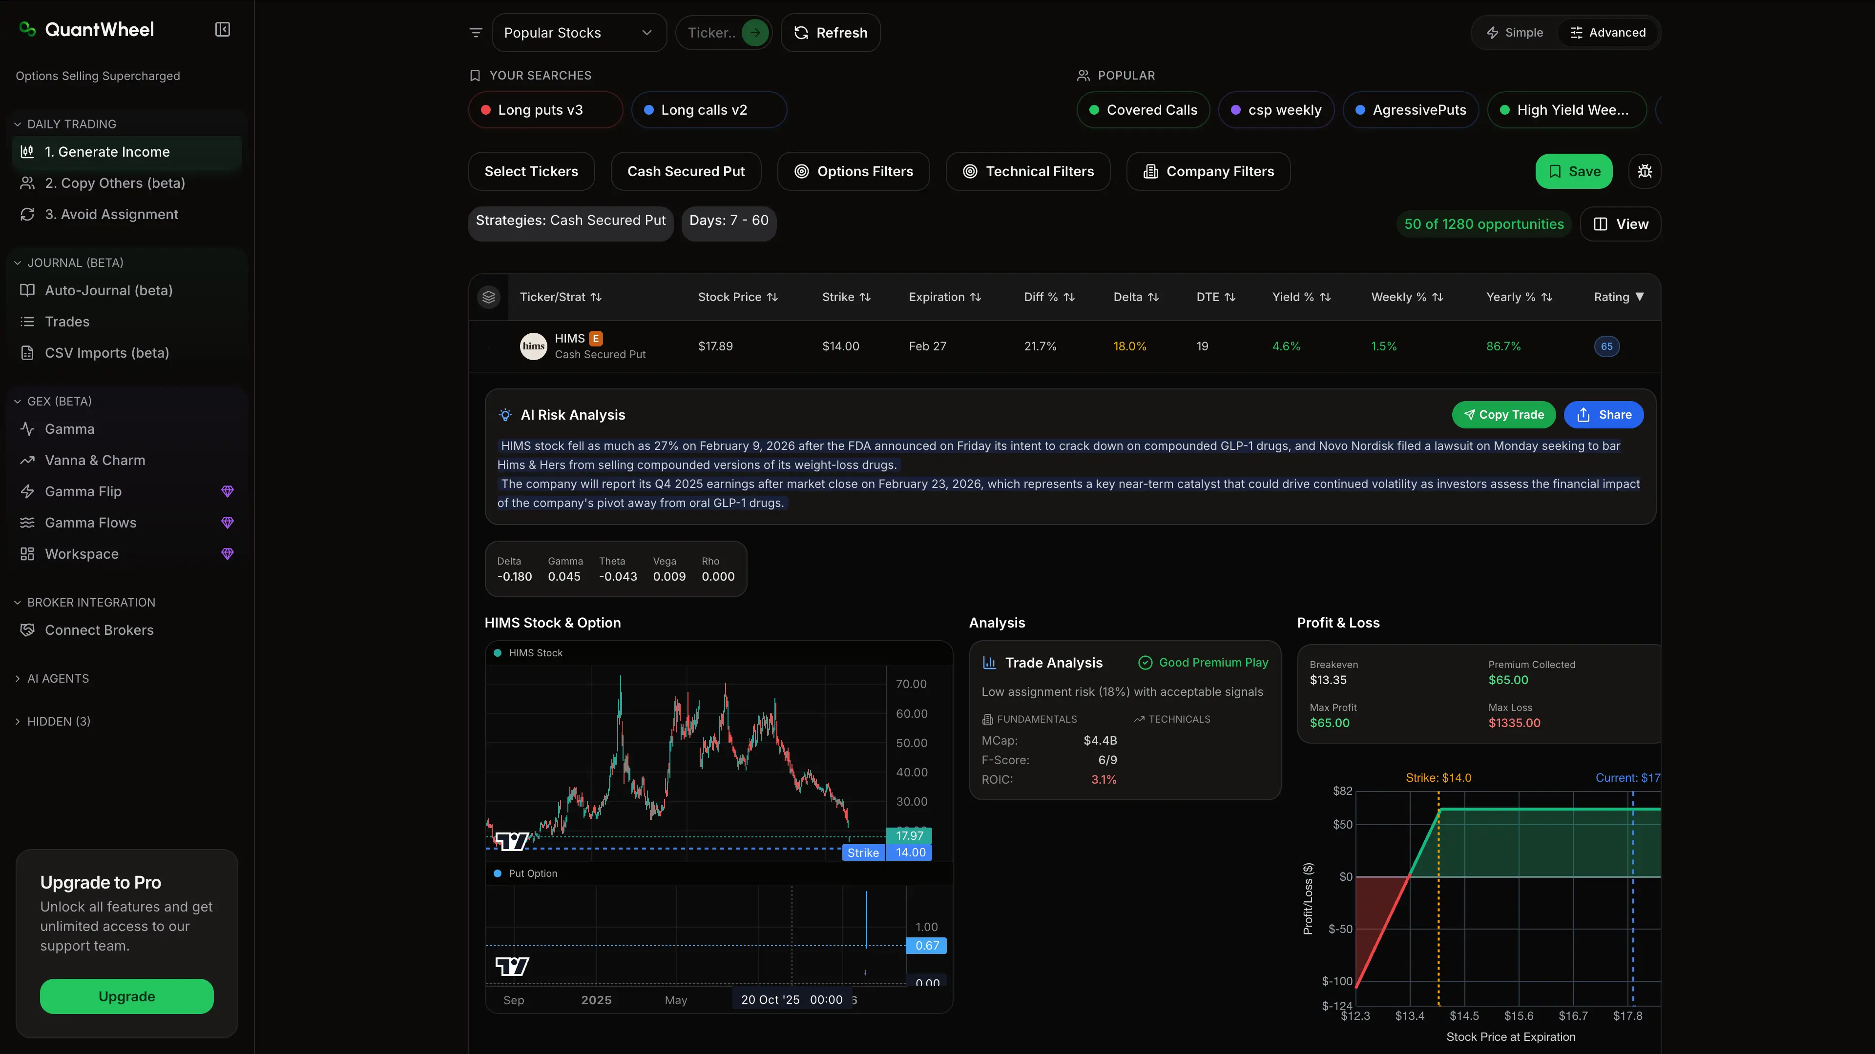Viewport: 1875px width, 1054px height.
Task: Collapse the sidebar panel icon
Action: click(223, 30)
